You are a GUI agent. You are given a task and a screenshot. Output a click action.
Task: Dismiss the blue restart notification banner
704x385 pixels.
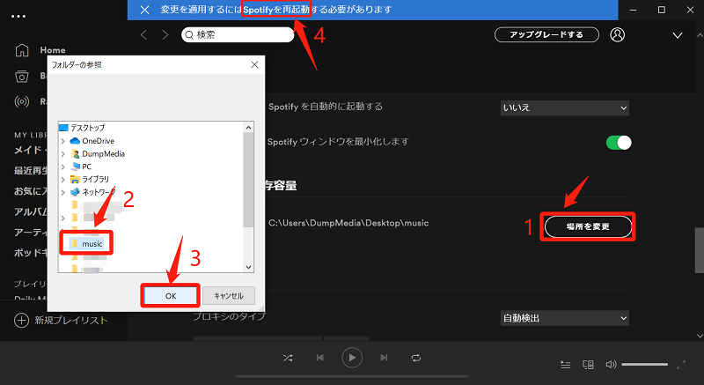coord(144,10)
